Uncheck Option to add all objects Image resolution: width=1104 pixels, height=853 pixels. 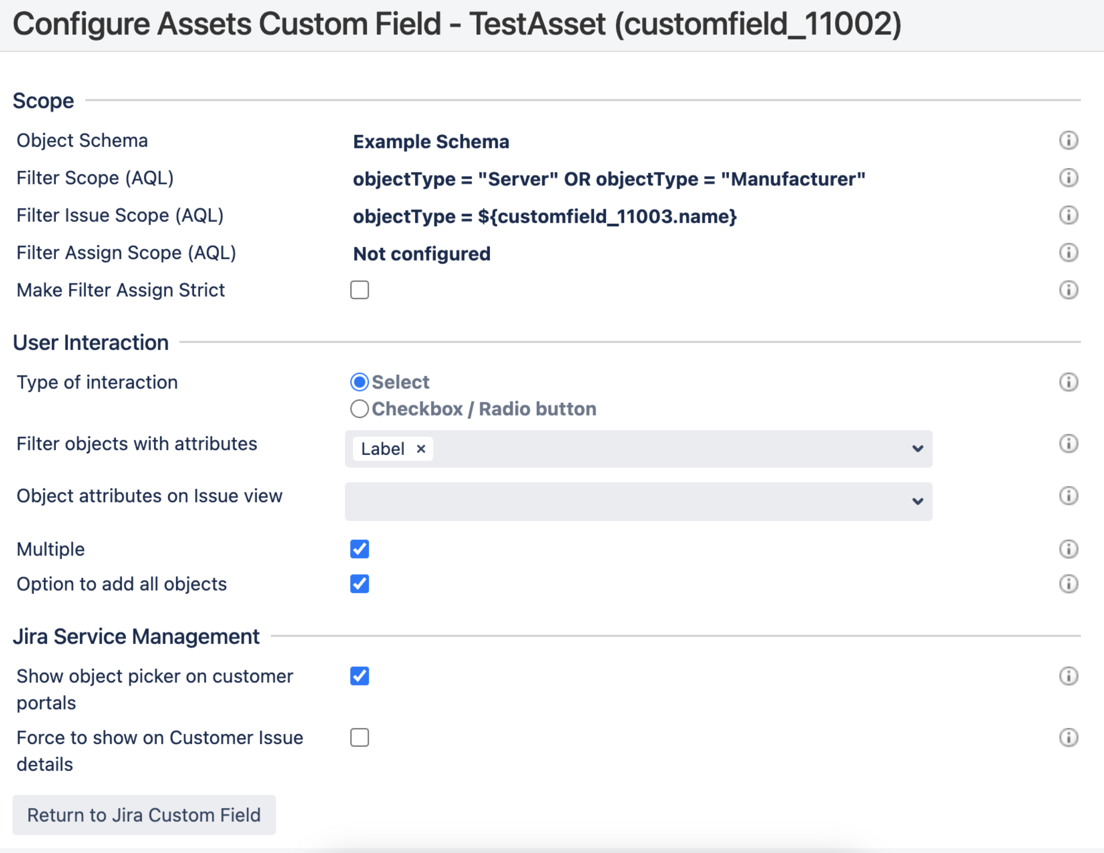360,584
